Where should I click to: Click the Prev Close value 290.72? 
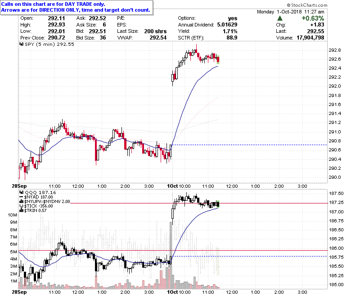click(56, 38)
